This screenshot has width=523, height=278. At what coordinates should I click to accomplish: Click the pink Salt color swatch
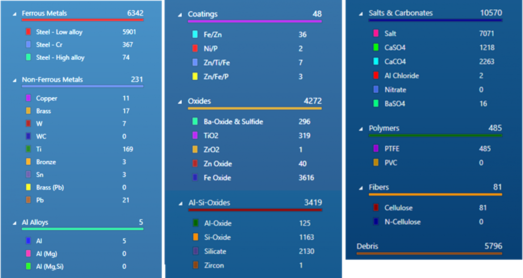(x=376, y=34)
